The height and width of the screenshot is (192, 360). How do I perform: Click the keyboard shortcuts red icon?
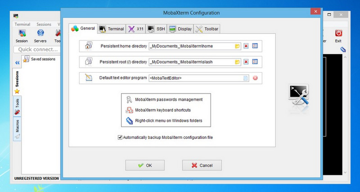(x=129, y=110)
